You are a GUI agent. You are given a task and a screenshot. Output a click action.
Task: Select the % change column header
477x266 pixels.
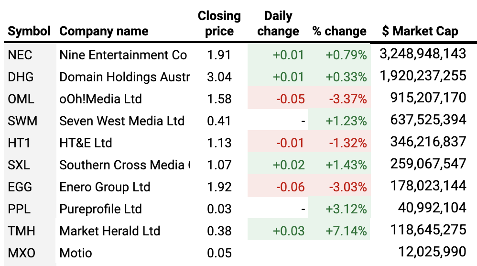pos(339,32)
